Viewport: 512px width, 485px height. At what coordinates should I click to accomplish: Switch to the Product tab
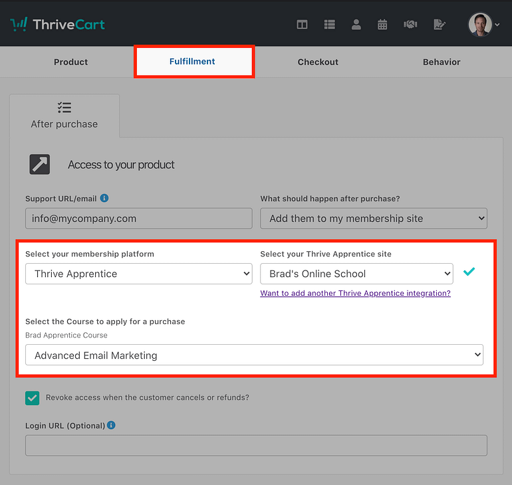[x=71, y=62]
